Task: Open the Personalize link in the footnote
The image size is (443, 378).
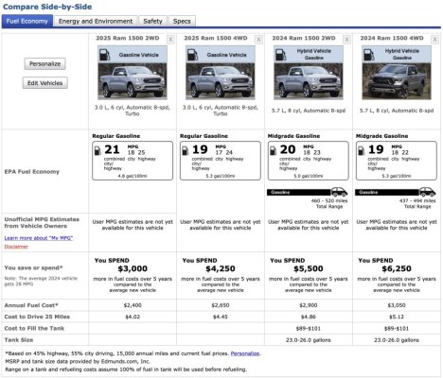Action: click(245, 353)
